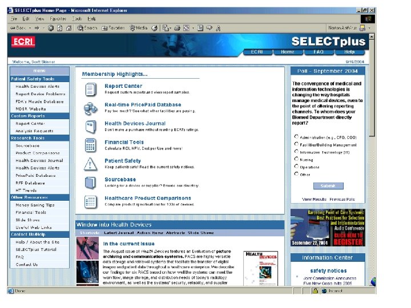The height and width of the screenshot is (308, 411).
Task: Open the Real-time PricePaid Database link
Action: click(143, 105)
